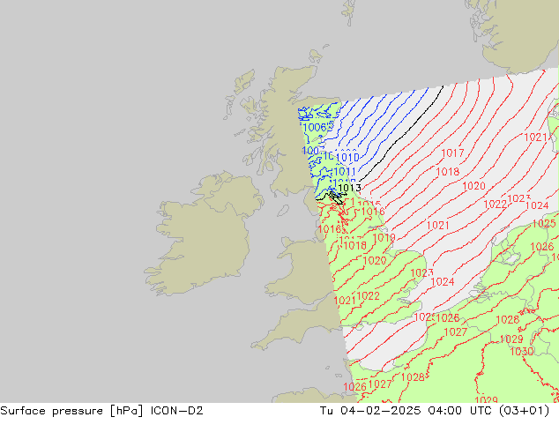This screenshot has width=559, height=432.
Task: Click the blue 1011 isobar label
Action: click(x=345, y=172)
